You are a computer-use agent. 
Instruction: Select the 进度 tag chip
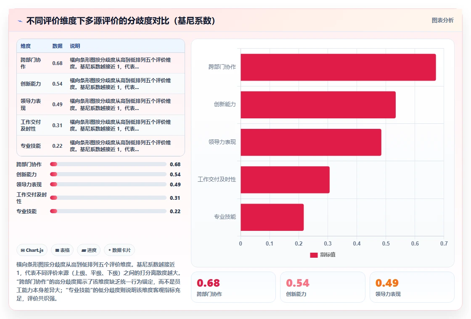(x=89, y=250)
